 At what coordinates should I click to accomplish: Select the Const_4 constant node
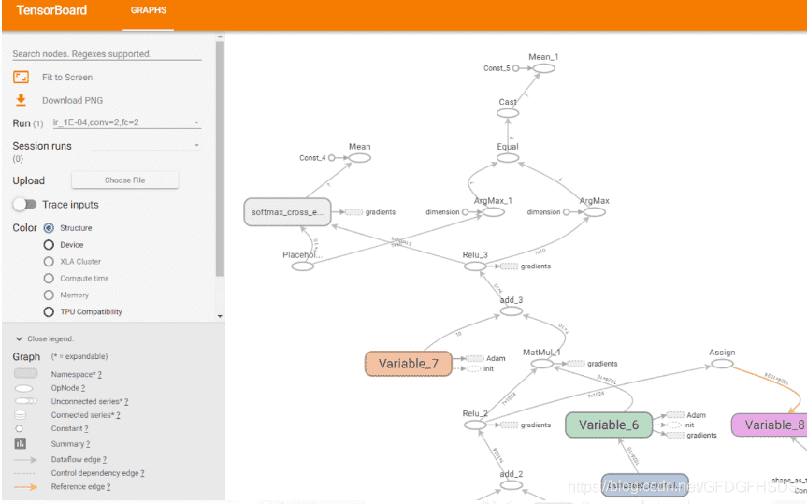click(331, 158)
